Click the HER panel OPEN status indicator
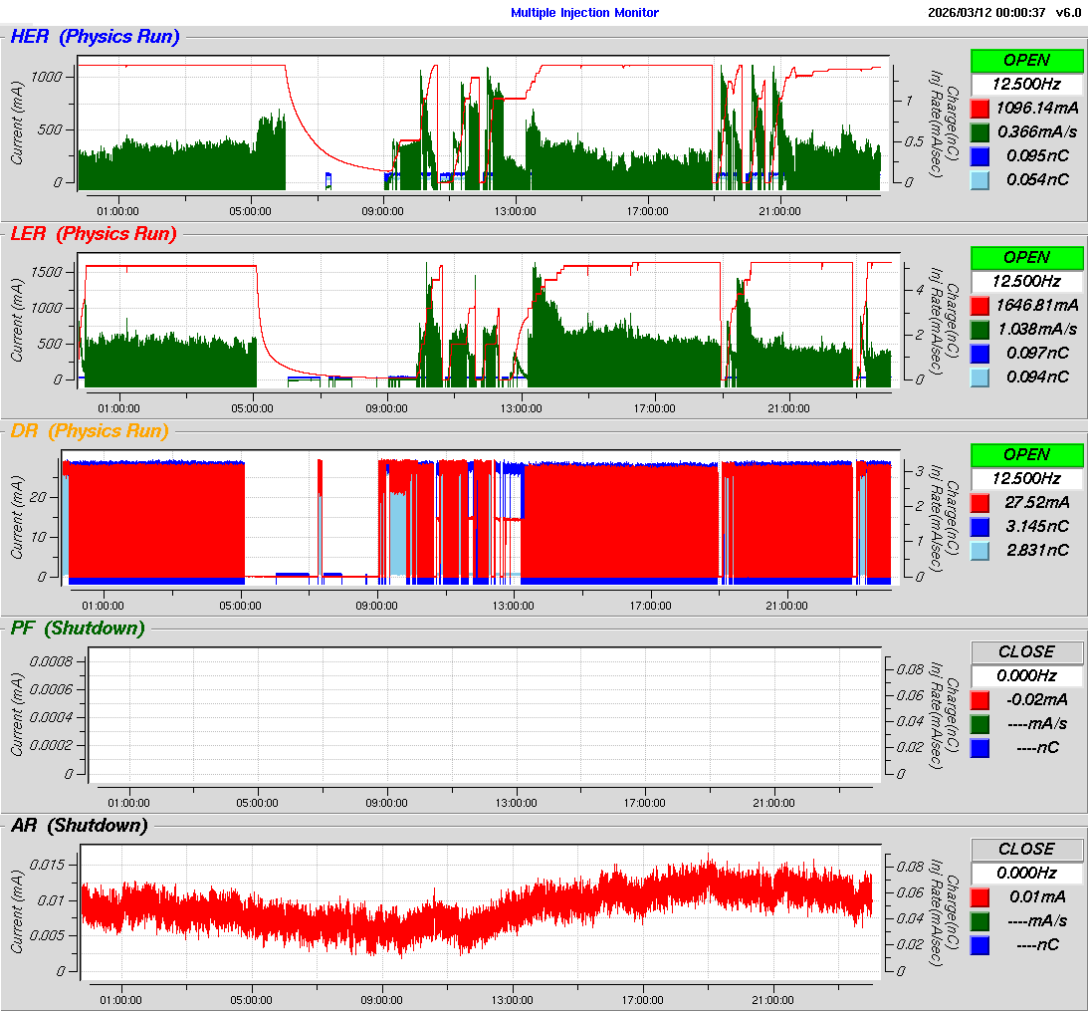The image size is (1088, 1011). [1026, 60]
